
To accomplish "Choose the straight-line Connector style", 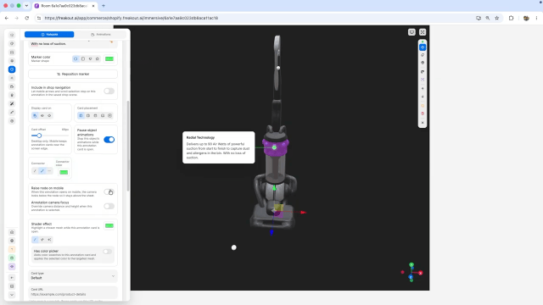I will tap(49, 171).
